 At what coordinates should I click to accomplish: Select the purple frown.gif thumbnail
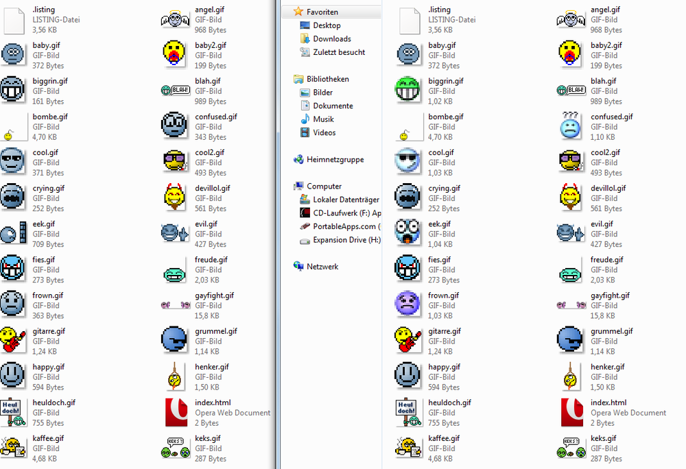(408, 305)
